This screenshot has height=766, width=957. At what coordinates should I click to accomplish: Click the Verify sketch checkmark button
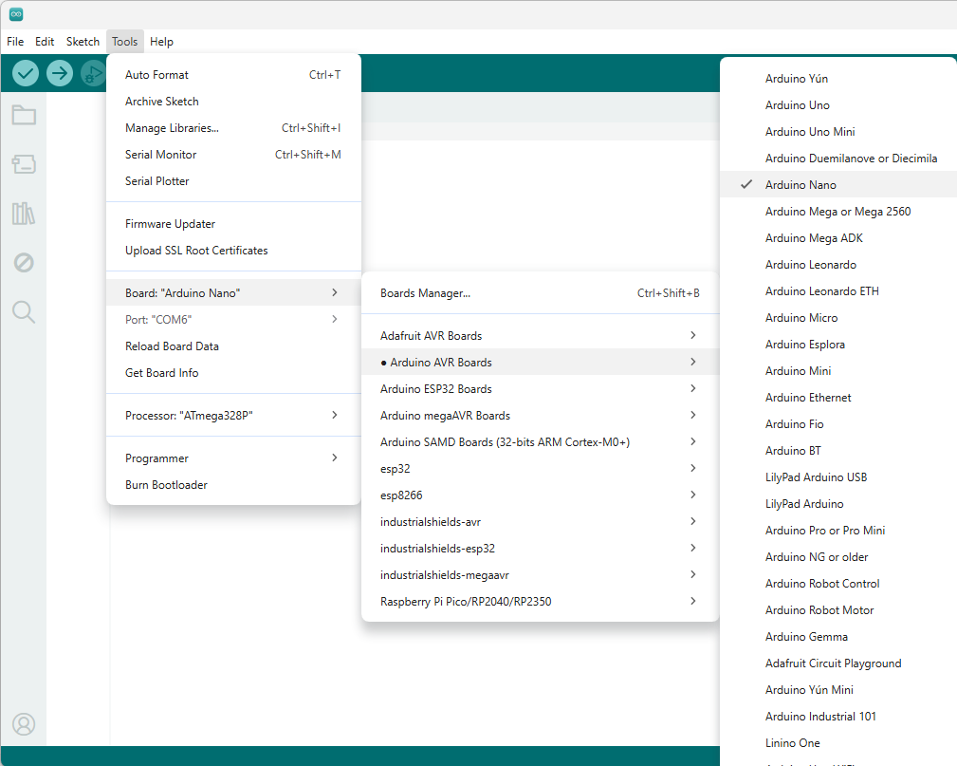tap(25, 73)
